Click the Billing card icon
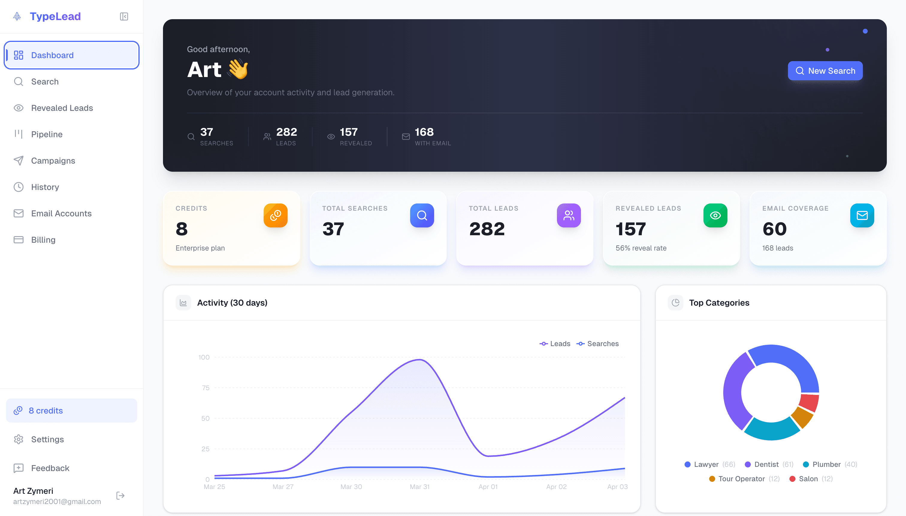This screenshot has height=516, width=906. point(18,240)
